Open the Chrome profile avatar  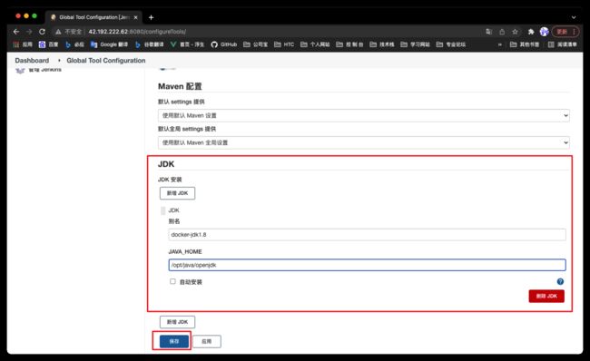[x=544, y=32]
